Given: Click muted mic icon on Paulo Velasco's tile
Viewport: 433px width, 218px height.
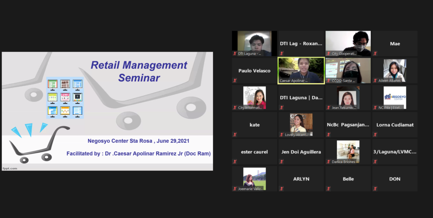Looking at the screenshot, I should 235,80.
